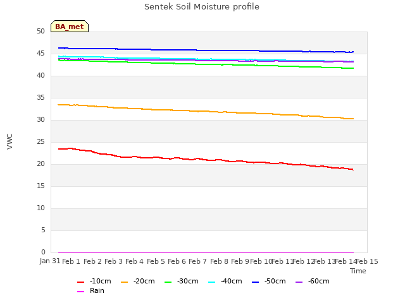405x303 pixels.
Task: Click the red -10cm legend swatch
Action: click(x=80, y=282)
